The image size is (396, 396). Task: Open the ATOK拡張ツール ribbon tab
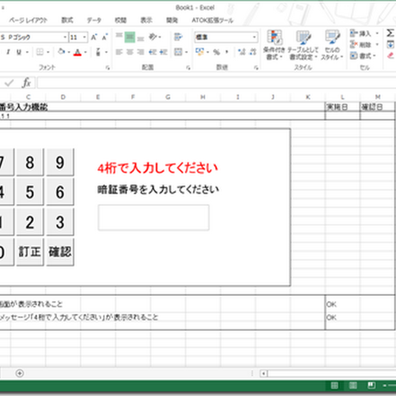(x=212, y=20)
